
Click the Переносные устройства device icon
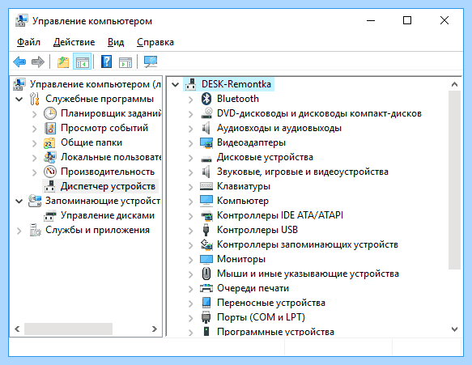[x=206, y=303]
